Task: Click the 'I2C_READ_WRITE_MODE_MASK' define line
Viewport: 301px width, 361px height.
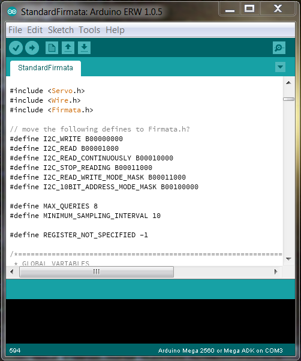Action: tap(98, 177)
